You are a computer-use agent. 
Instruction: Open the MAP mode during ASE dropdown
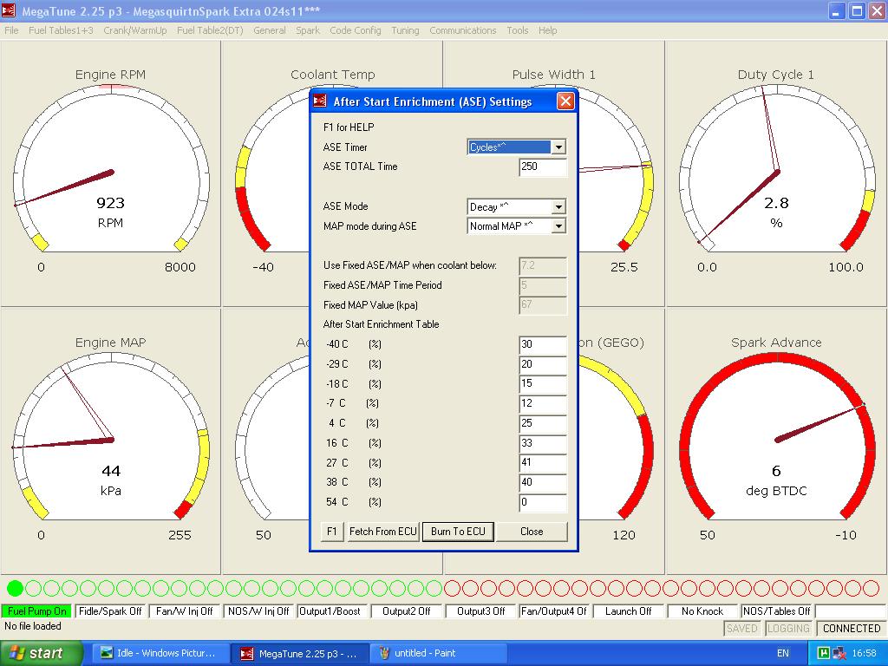coord(558,226)
